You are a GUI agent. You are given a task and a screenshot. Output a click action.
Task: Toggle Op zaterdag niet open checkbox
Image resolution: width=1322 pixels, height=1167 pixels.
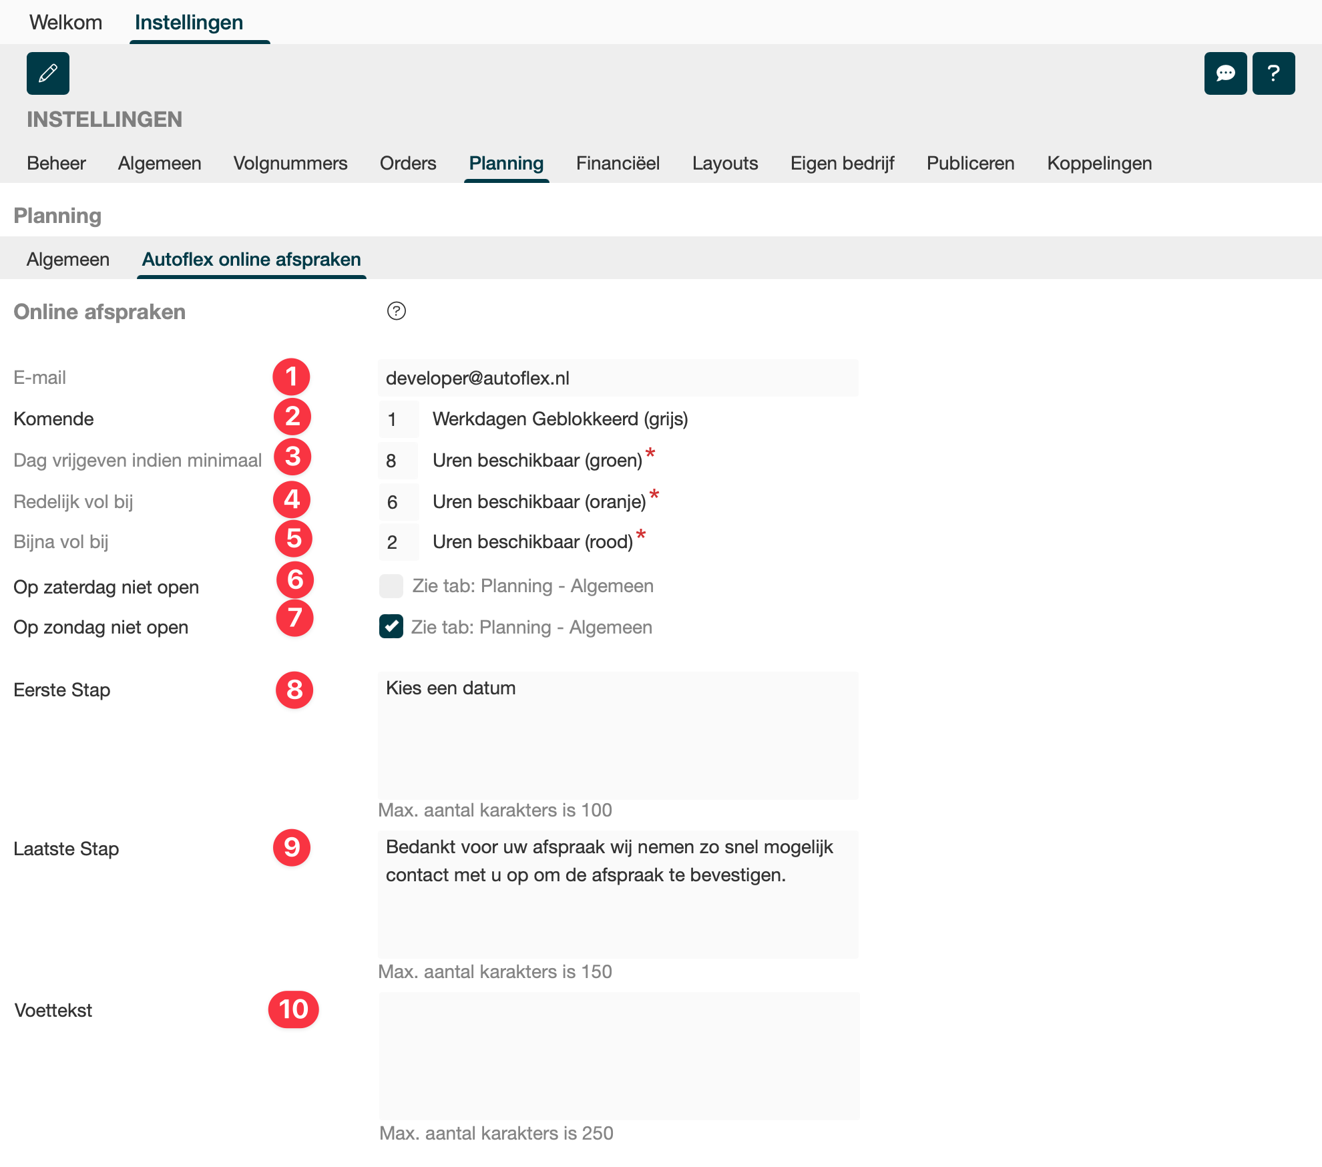tap(391, 586)
